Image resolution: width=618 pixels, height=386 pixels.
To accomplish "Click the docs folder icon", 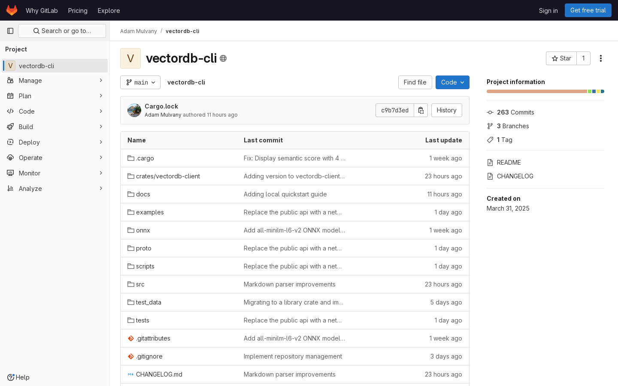I will click(131, 194).
